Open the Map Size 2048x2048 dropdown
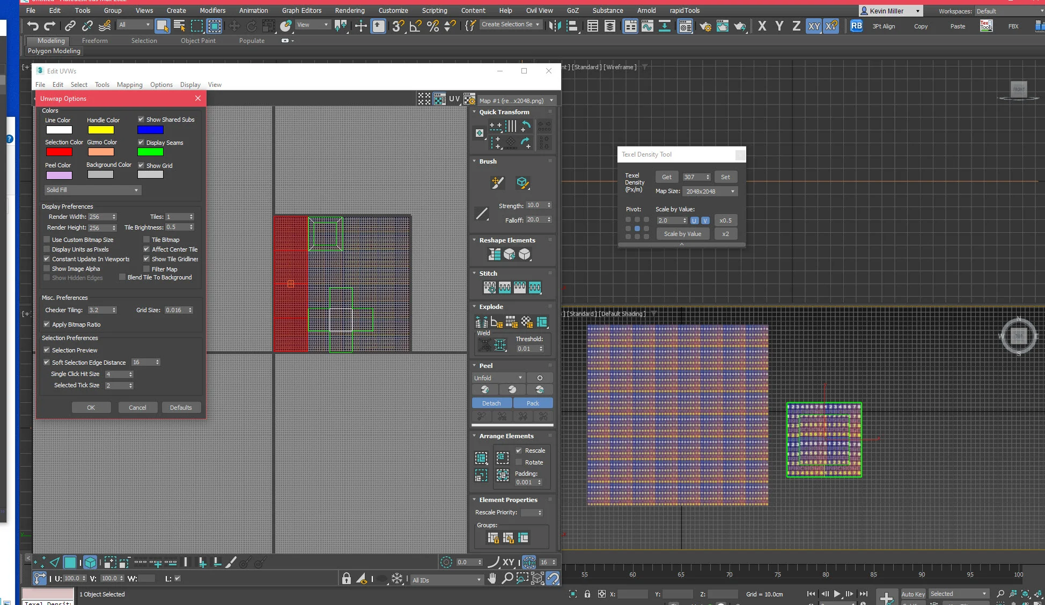The width and height of the screenshot is (1045, 605). tap(710, 191)
